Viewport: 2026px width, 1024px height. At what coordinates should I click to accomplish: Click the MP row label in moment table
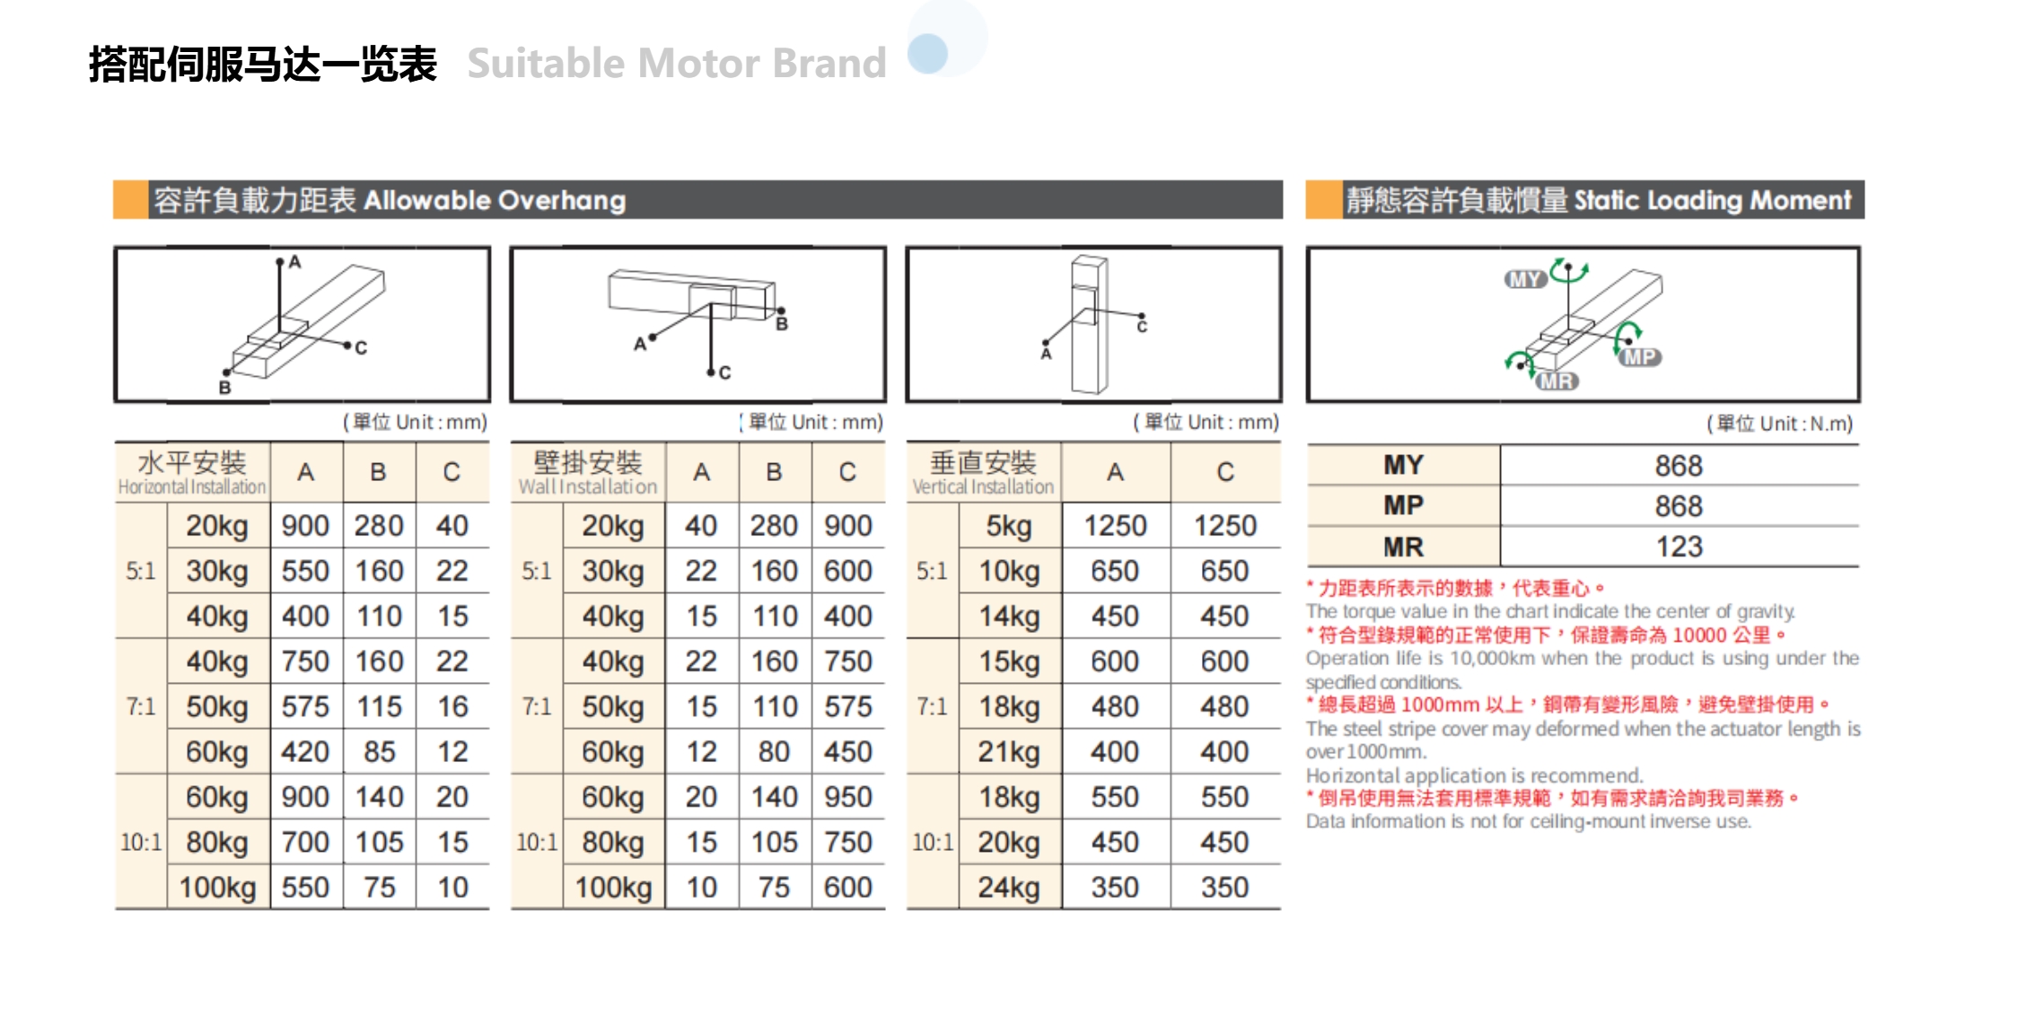pos(1403,505)
